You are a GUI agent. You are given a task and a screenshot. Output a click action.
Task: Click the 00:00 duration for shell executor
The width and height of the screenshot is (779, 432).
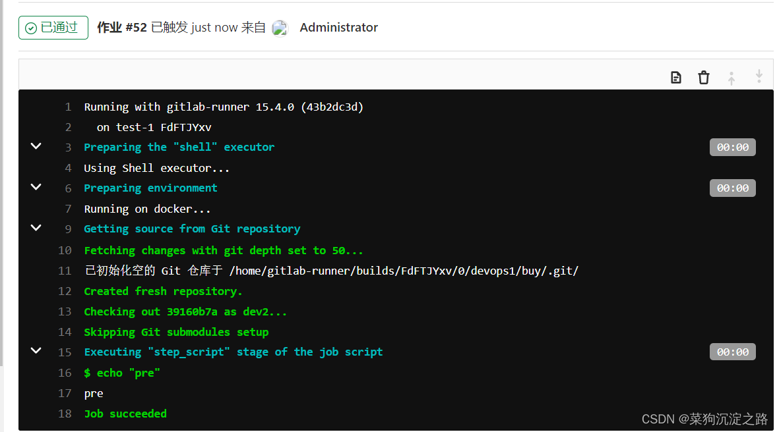coord(732,146)
